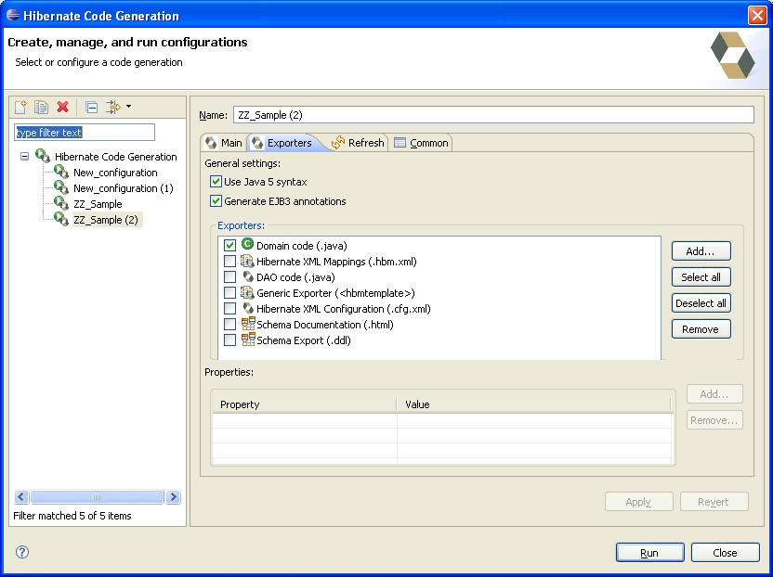Close the dialog with red X
773x577 pixels.
point(757,15)
